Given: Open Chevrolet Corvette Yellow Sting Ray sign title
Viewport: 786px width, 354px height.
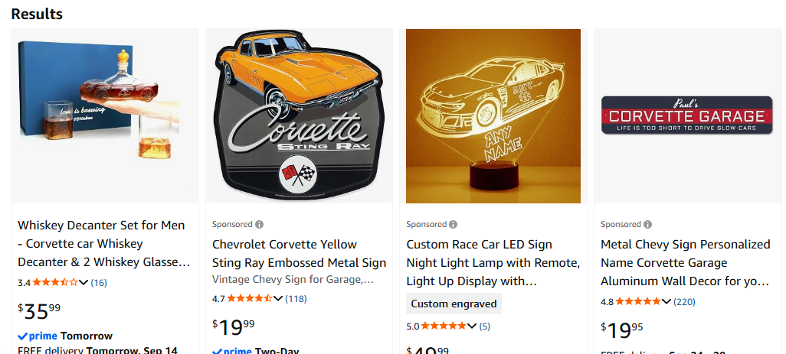Looking at the screenshot, I should point(300,254).
